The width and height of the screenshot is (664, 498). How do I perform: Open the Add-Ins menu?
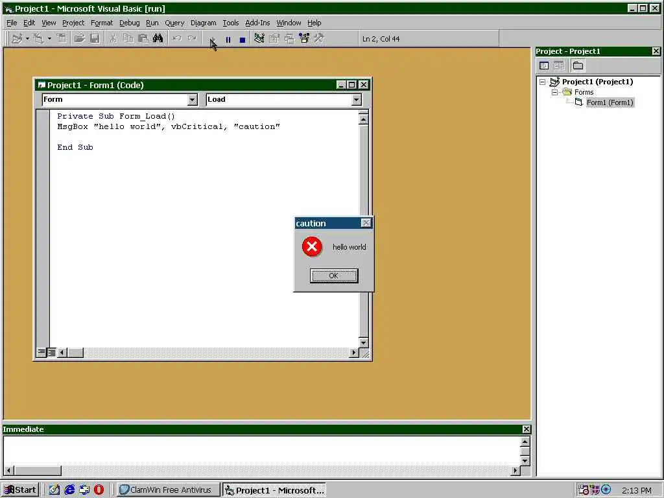[257, 23]
